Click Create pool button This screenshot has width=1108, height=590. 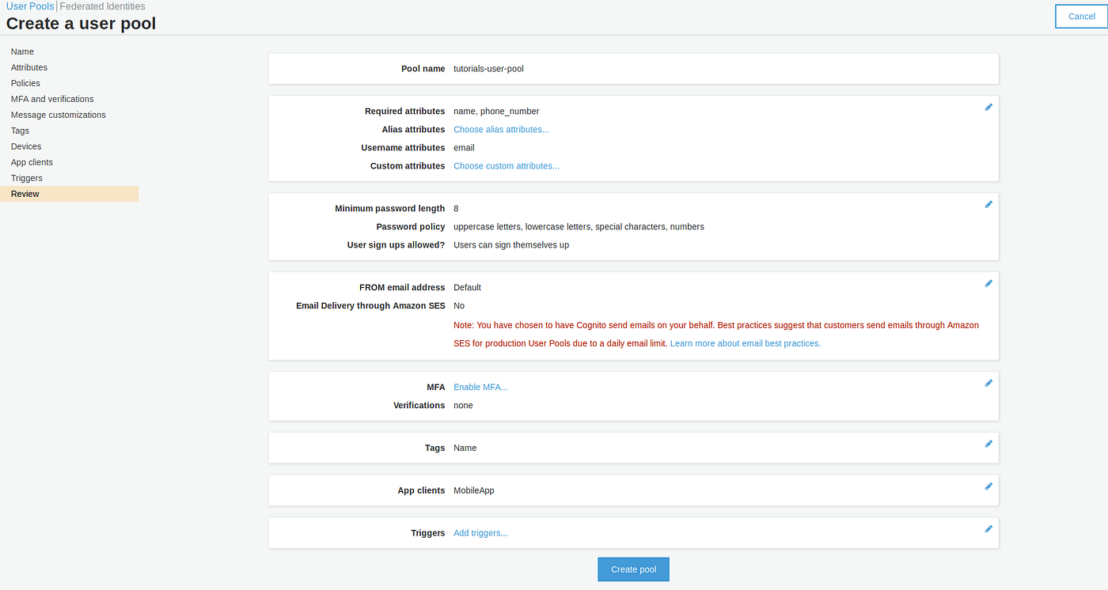(x=633, y=569)
